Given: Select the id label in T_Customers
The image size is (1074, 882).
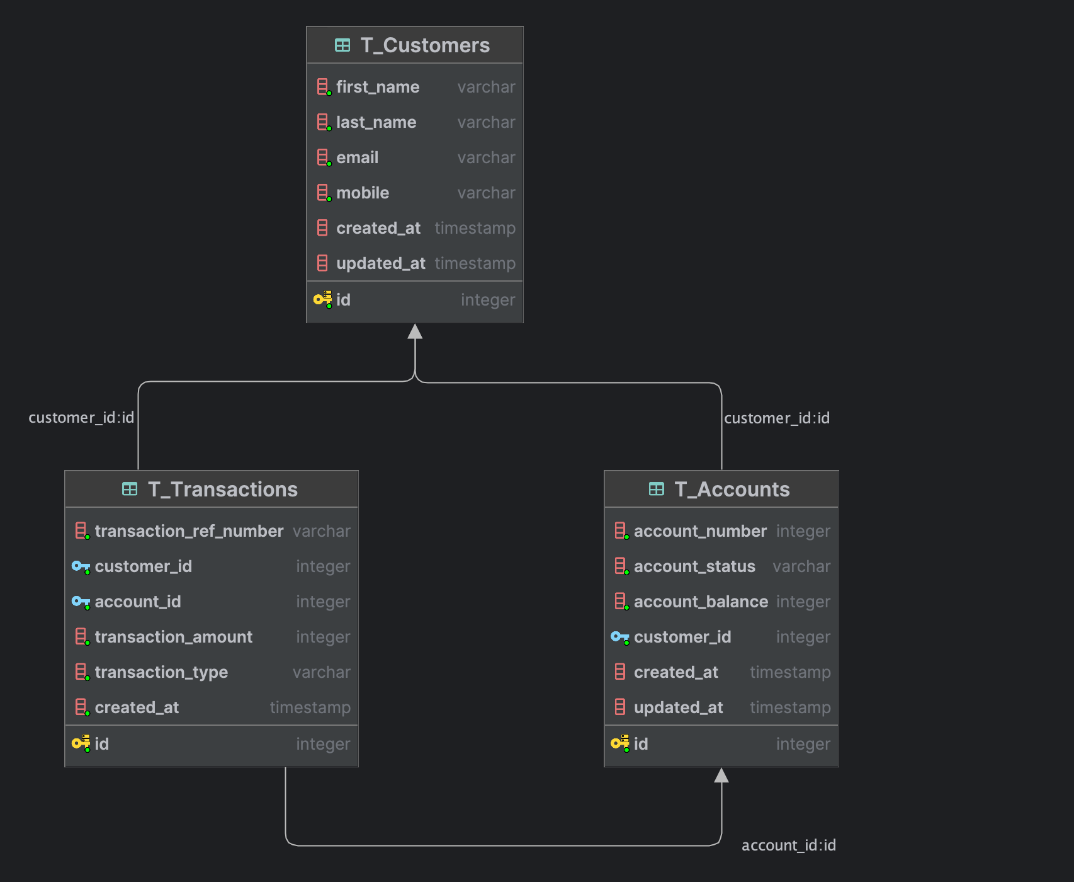Looking at the screenshot, I should click(x=343, y=300).
